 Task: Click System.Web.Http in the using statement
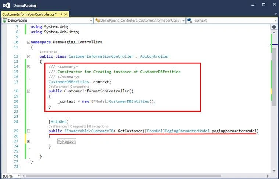click(61, 32)
